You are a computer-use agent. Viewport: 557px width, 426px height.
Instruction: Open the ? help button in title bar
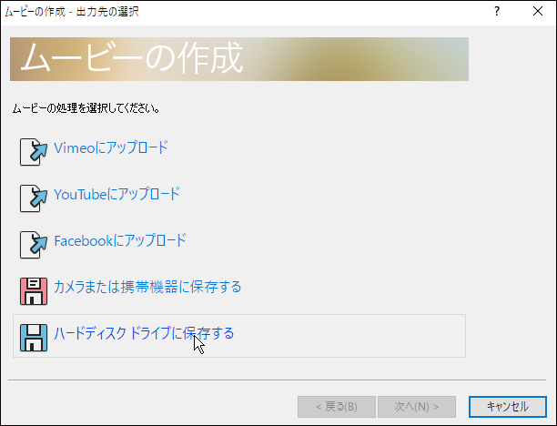pos(497,11)
